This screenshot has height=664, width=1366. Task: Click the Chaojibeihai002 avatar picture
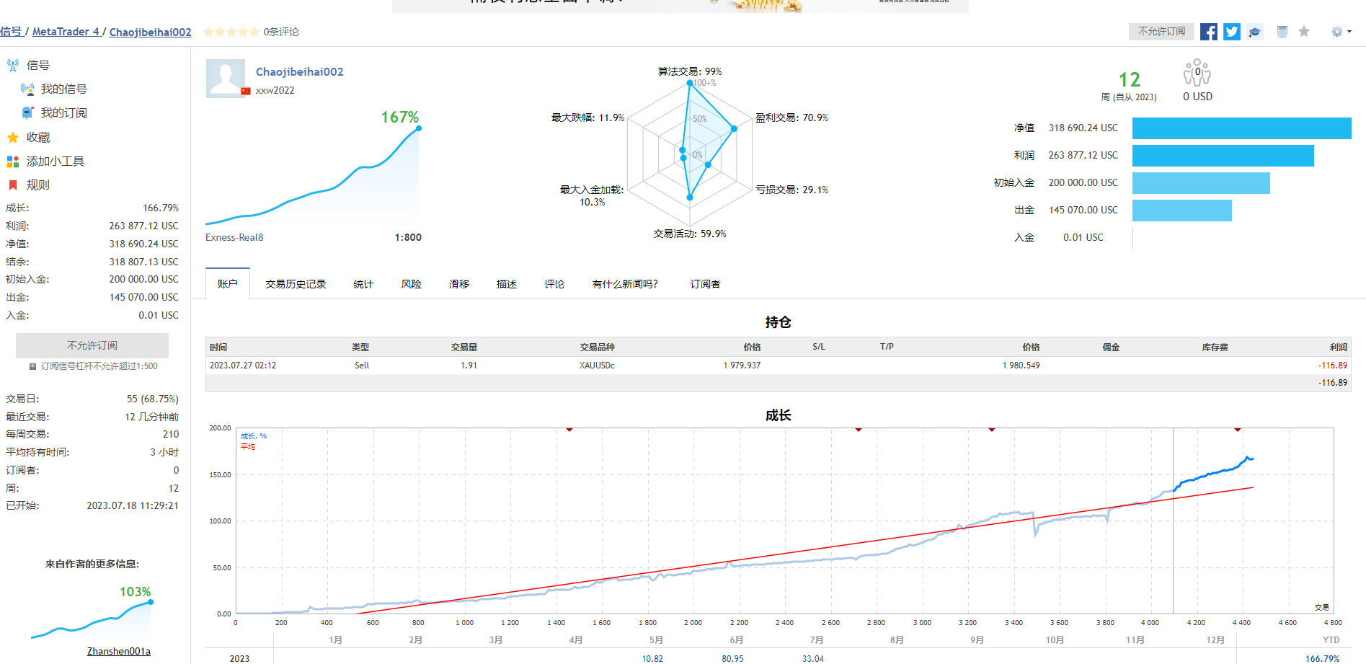(226, 79)
